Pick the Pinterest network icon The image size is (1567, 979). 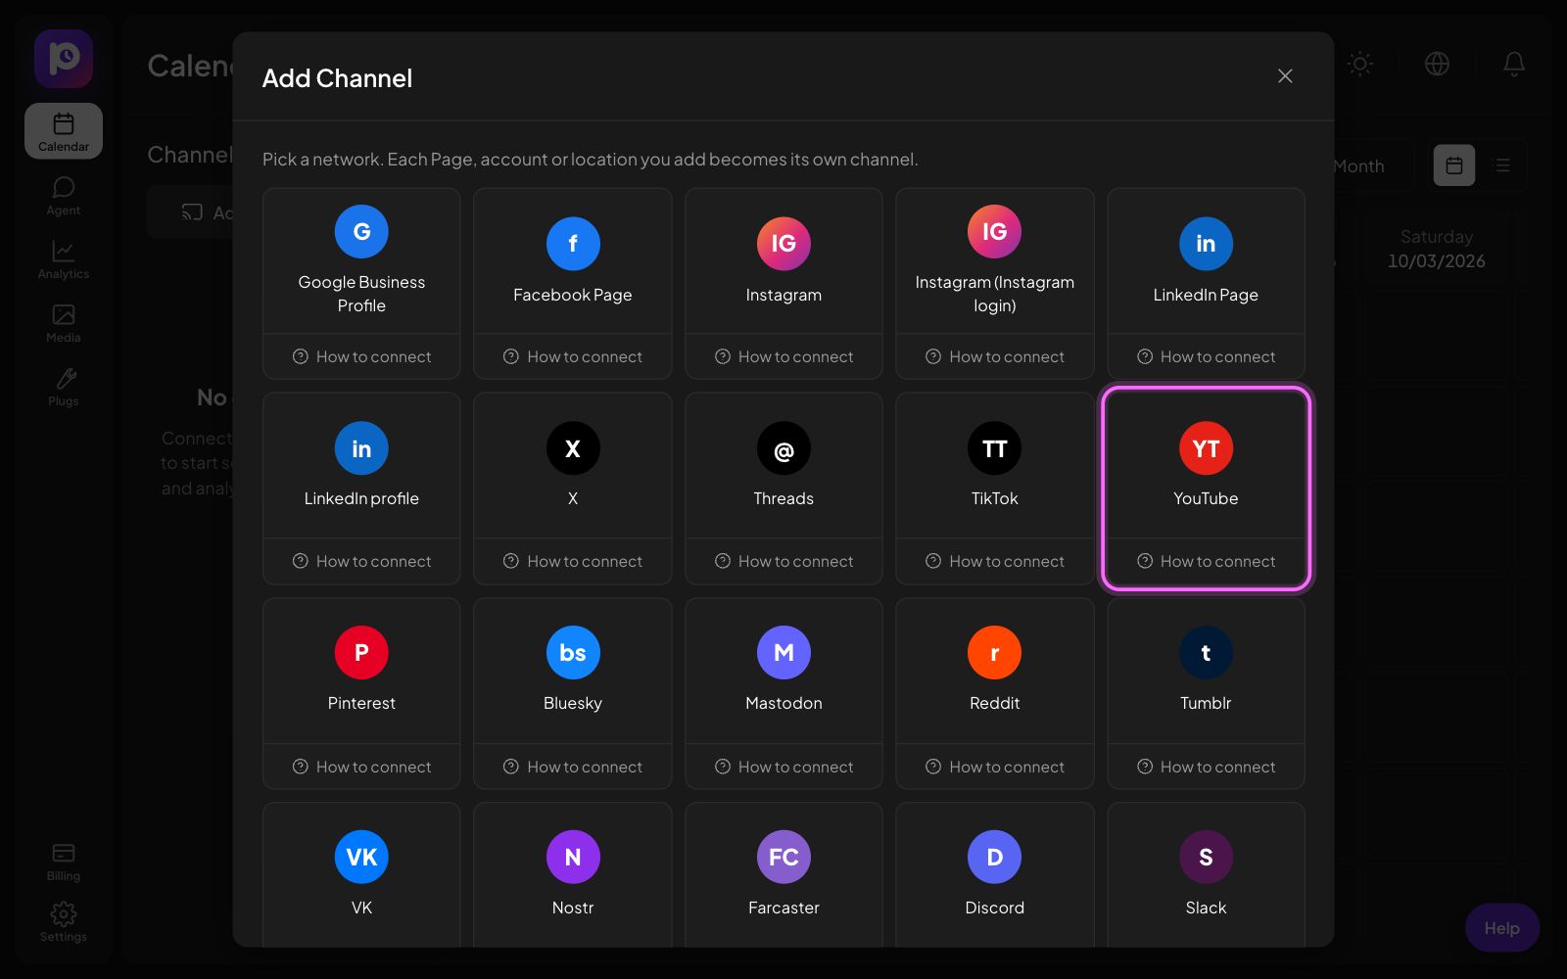coord(361,653)
